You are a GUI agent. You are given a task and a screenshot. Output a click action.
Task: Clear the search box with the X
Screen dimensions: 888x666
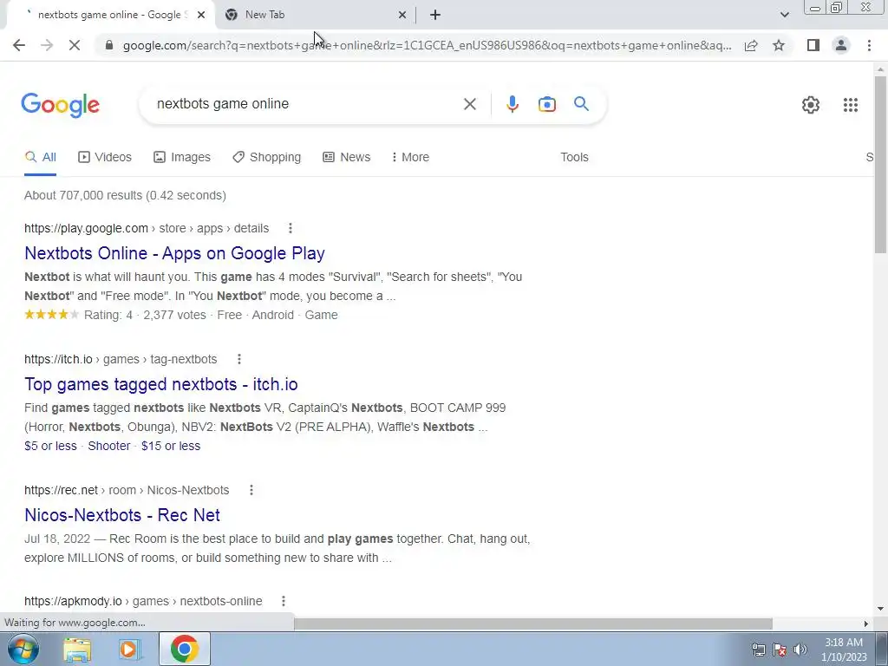tap(469, 104)
